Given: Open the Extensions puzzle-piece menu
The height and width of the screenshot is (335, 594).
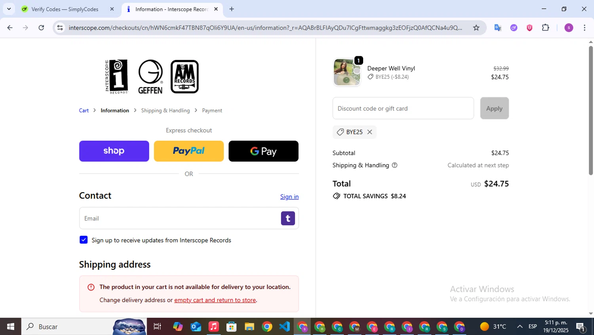Looking at the screenshot, I should pyautogui.click(x=546, y=28).
